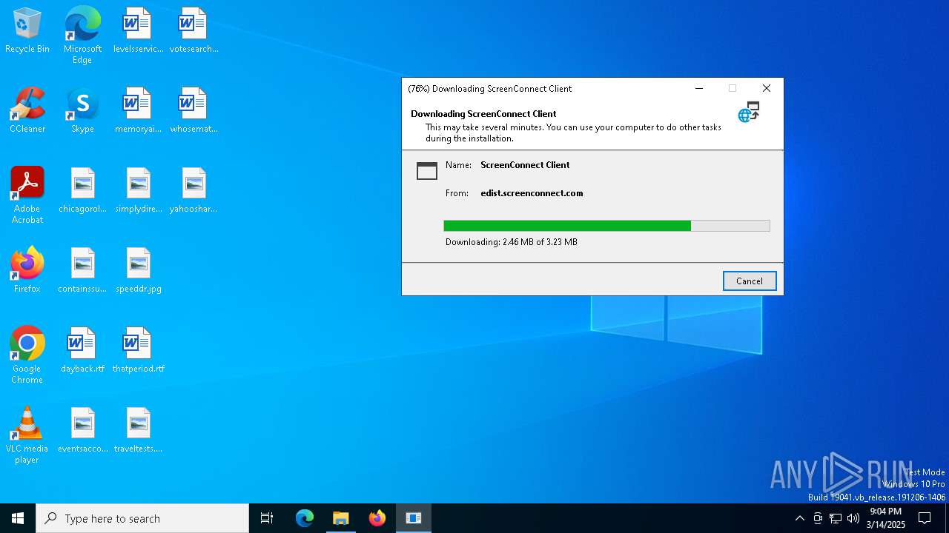Switch to the ScreenConnect installer taskbar item
The image size is (949, 533).
tap(414, 518)
